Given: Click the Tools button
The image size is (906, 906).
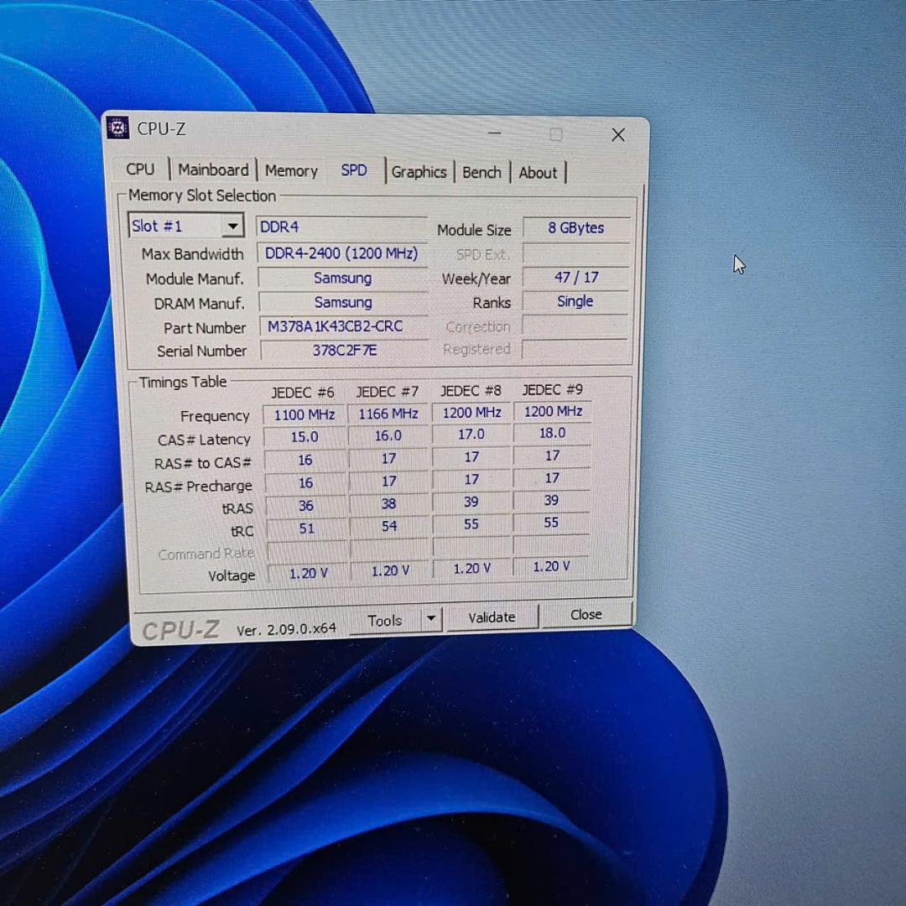Looking at the screenshot, I should pyautogui.click(x=385, y=621).
